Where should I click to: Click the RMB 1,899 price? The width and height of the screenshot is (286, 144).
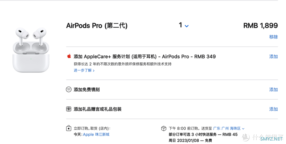click(x=261, y=26)
